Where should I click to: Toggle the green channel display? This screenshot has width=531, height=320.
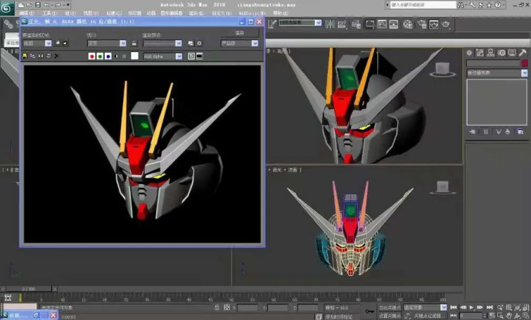100,55
